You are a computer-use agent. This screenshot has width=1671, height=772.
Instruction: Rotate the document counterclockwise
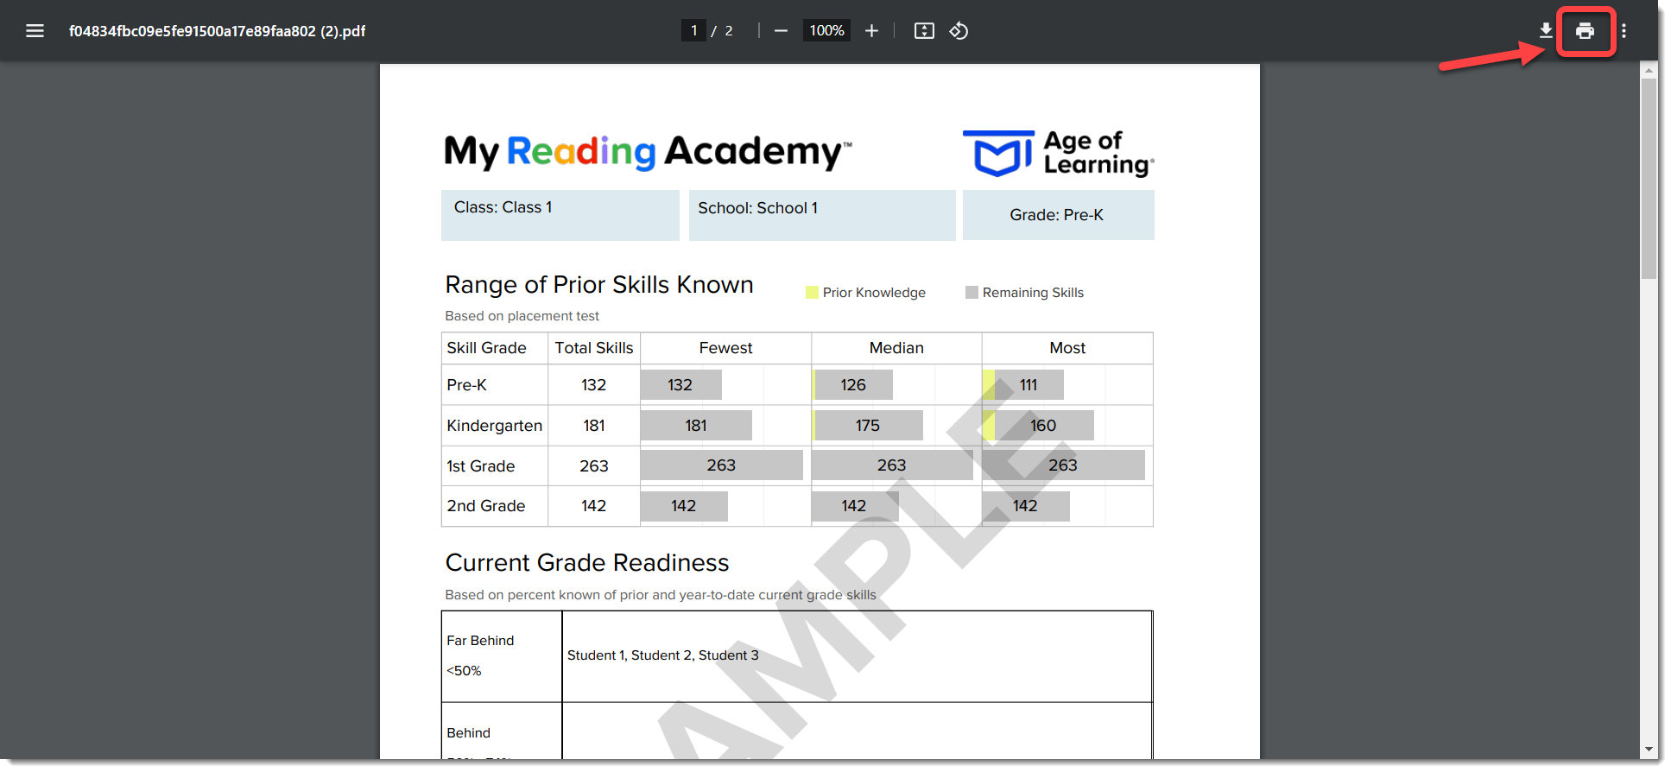point(959,31)
